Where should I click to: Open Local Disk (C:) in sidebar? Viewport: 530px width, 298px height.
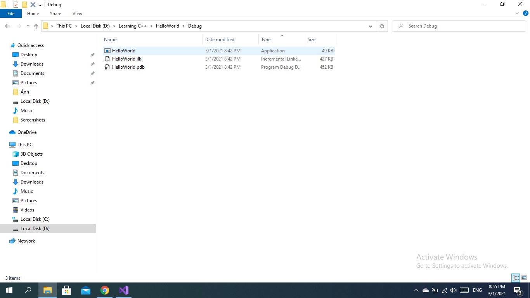tap(35, 219)
